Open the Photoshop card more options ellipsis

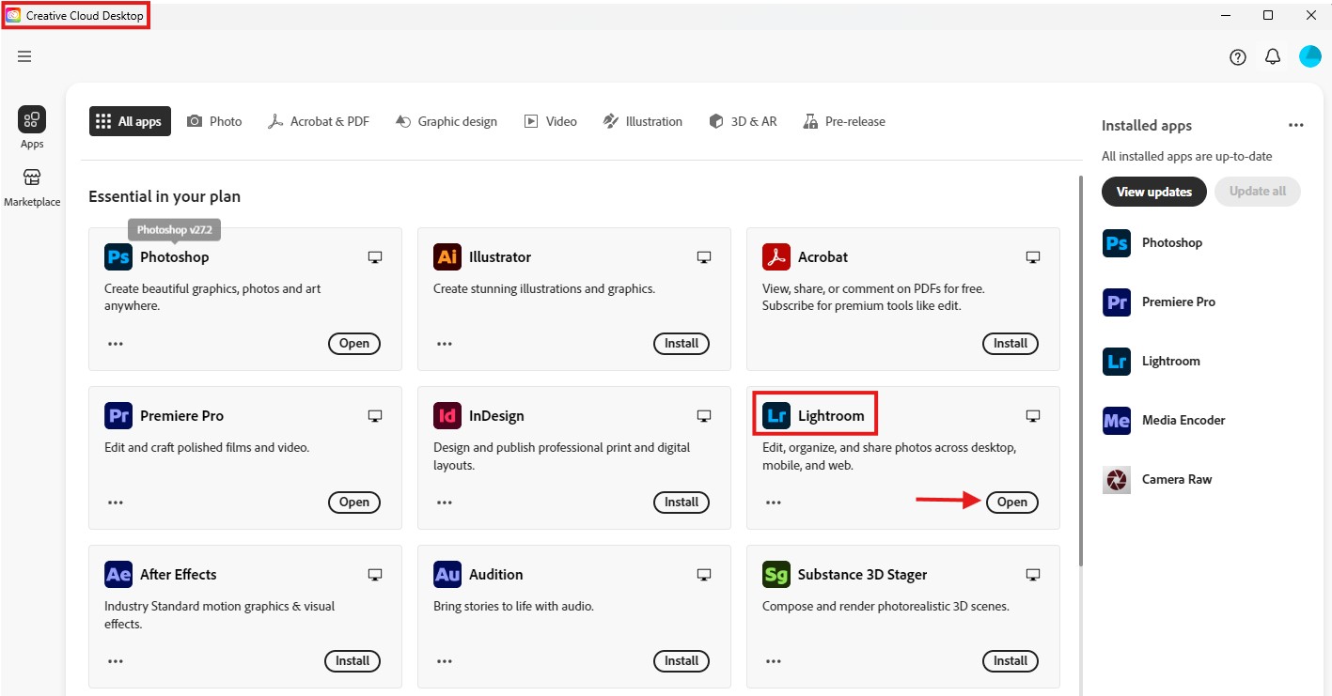(x=116, y=344)
